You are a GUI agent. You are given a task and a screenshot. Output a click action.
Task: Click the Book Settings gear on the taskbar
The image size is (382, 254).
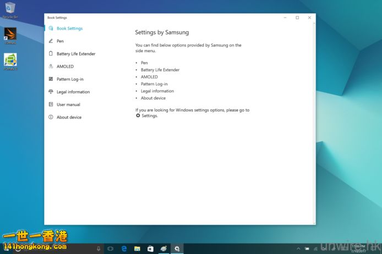point(177,249)
